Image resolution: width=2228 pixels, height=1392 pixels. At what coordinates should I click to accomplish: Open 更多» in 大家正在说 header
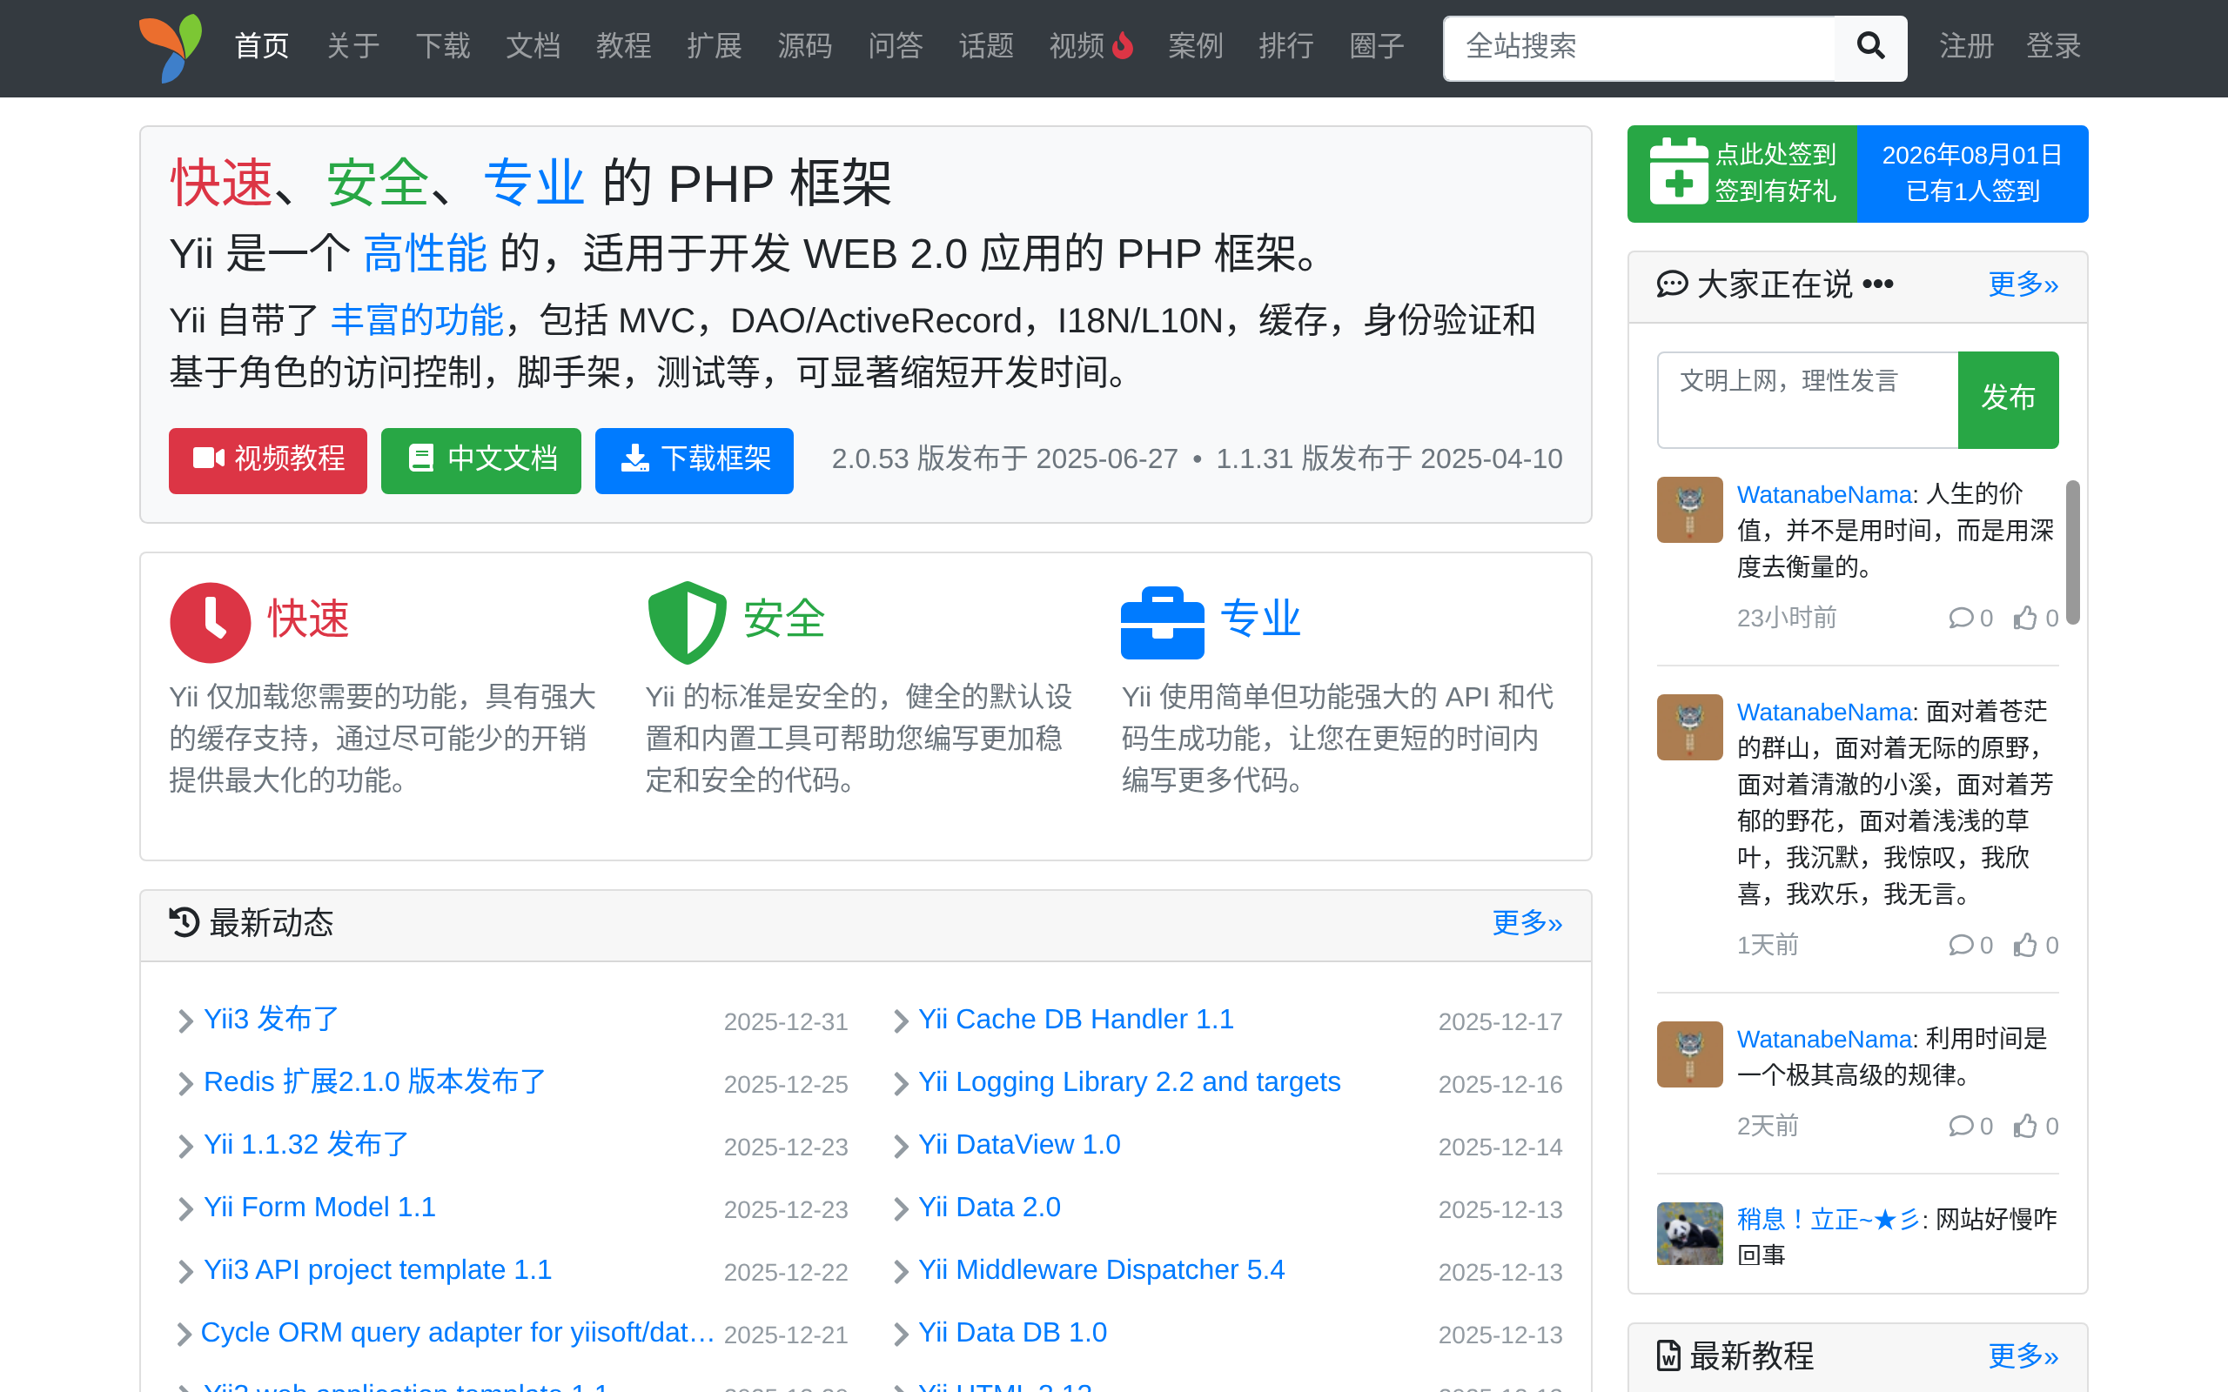pyautogui.click(x=2023, y=284)
